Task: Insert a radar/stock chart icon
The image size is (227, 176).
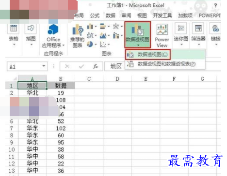Action: pyautogui.click(x=116, y=26)
